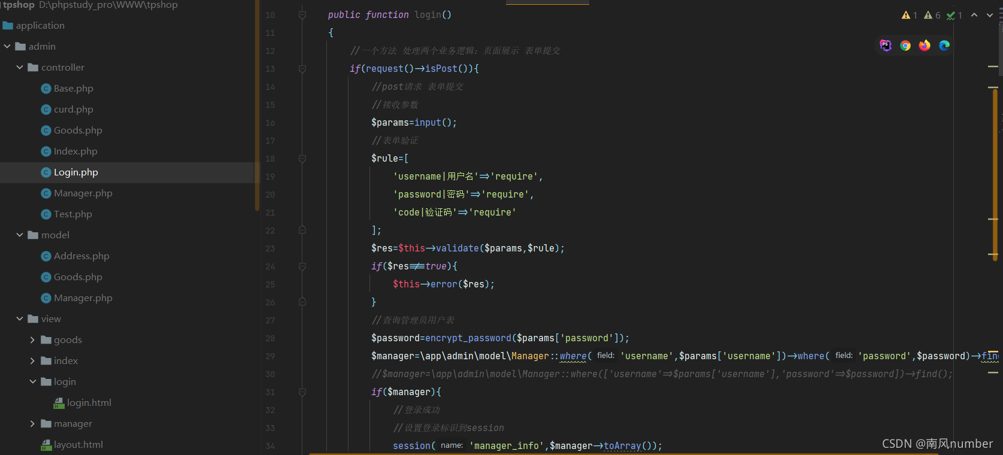
Task: Open page in Chrome browser icon
Action: point(905,45)
